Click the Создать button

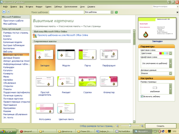coord(161,126)
